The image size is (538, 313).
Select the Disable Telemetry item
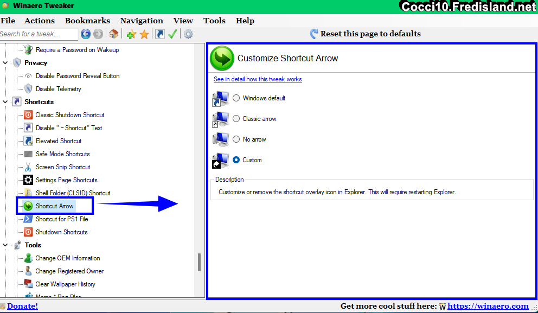tap(59, 89)
